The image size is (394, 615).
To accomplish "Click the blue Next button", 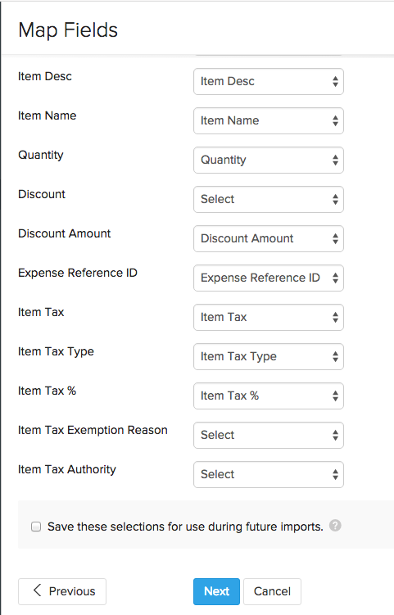I will pos(216,591).
